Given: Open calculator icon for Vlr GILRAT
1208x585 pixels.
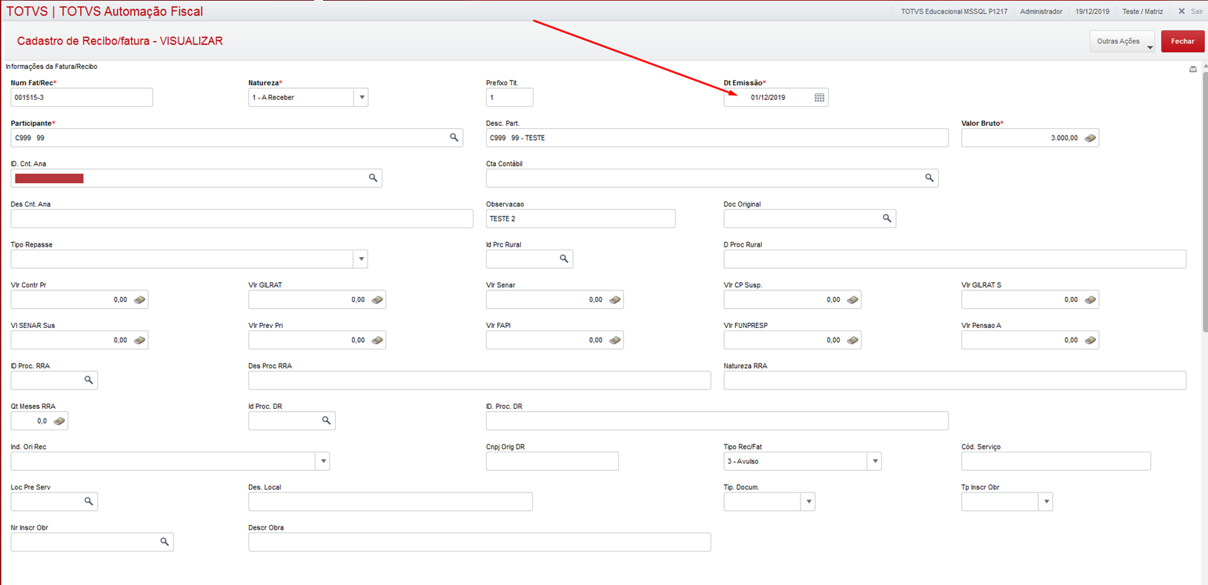Looking at the screenshot, I should pos(377,300).
